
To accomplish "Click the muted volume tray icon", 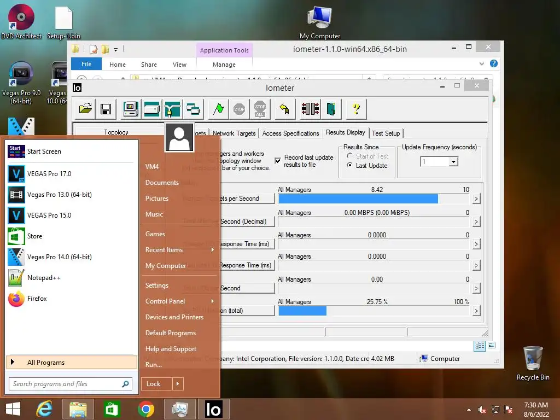I will (x=482, y=410).
